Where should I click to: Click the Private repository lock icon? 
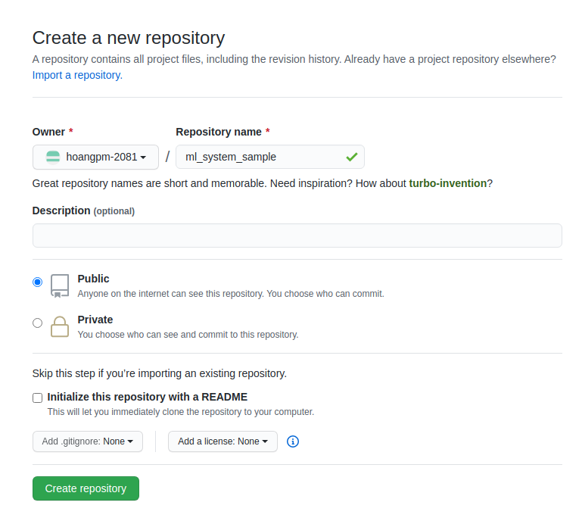60,326
